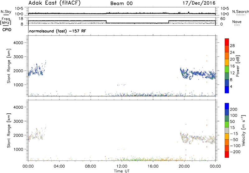This screenshot has height=173, width=249.
Task: Click the 'Power [dB]' color bar title
Action: point(237,66)
